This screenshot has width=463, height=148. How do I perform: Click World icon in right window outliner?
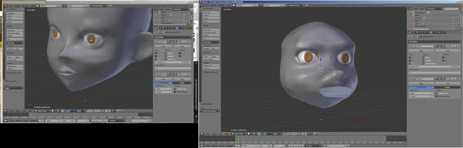[414, 15]
